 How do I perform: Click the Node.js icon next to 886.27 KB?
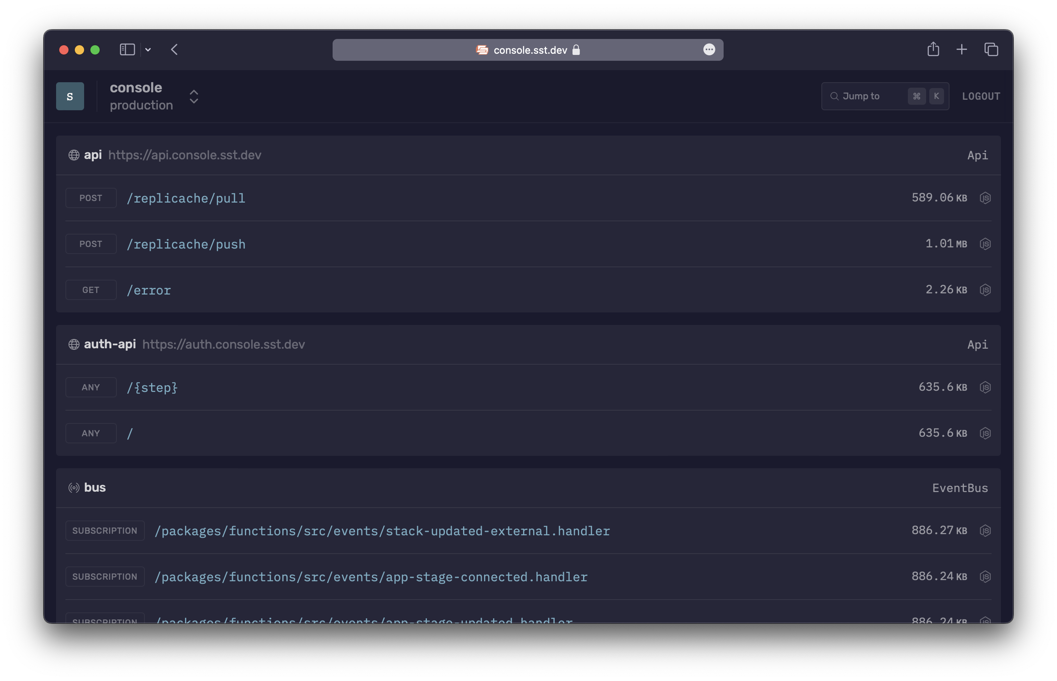point(986,531)
